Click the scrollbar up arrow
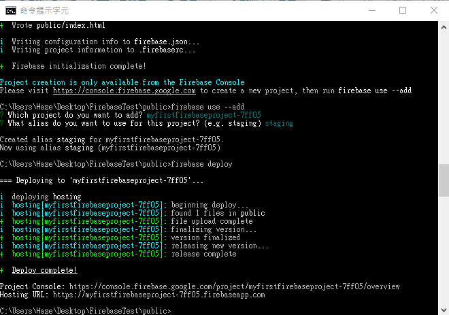The width and height of the screenshot is (449, 315). tap(444, 27)
